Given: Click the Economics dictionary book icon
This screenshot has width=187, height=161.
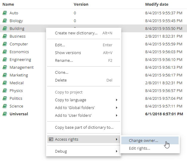Looking at the screenshot, I should click(5, 52).
